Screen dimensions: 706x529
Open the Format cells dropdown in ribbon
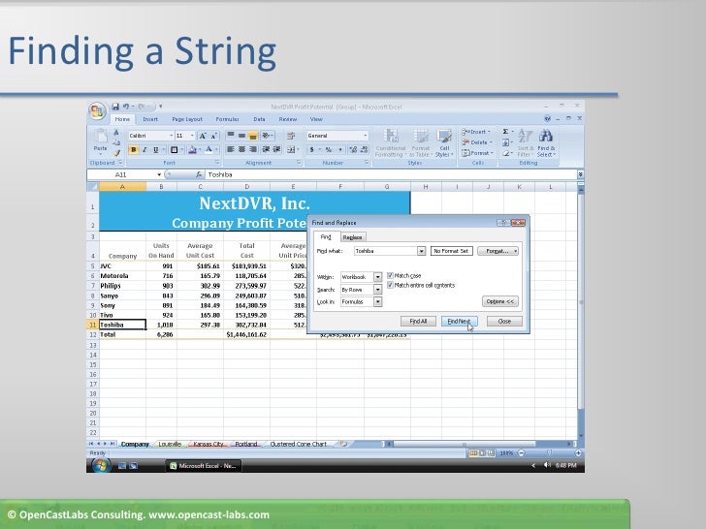point(477,153)
